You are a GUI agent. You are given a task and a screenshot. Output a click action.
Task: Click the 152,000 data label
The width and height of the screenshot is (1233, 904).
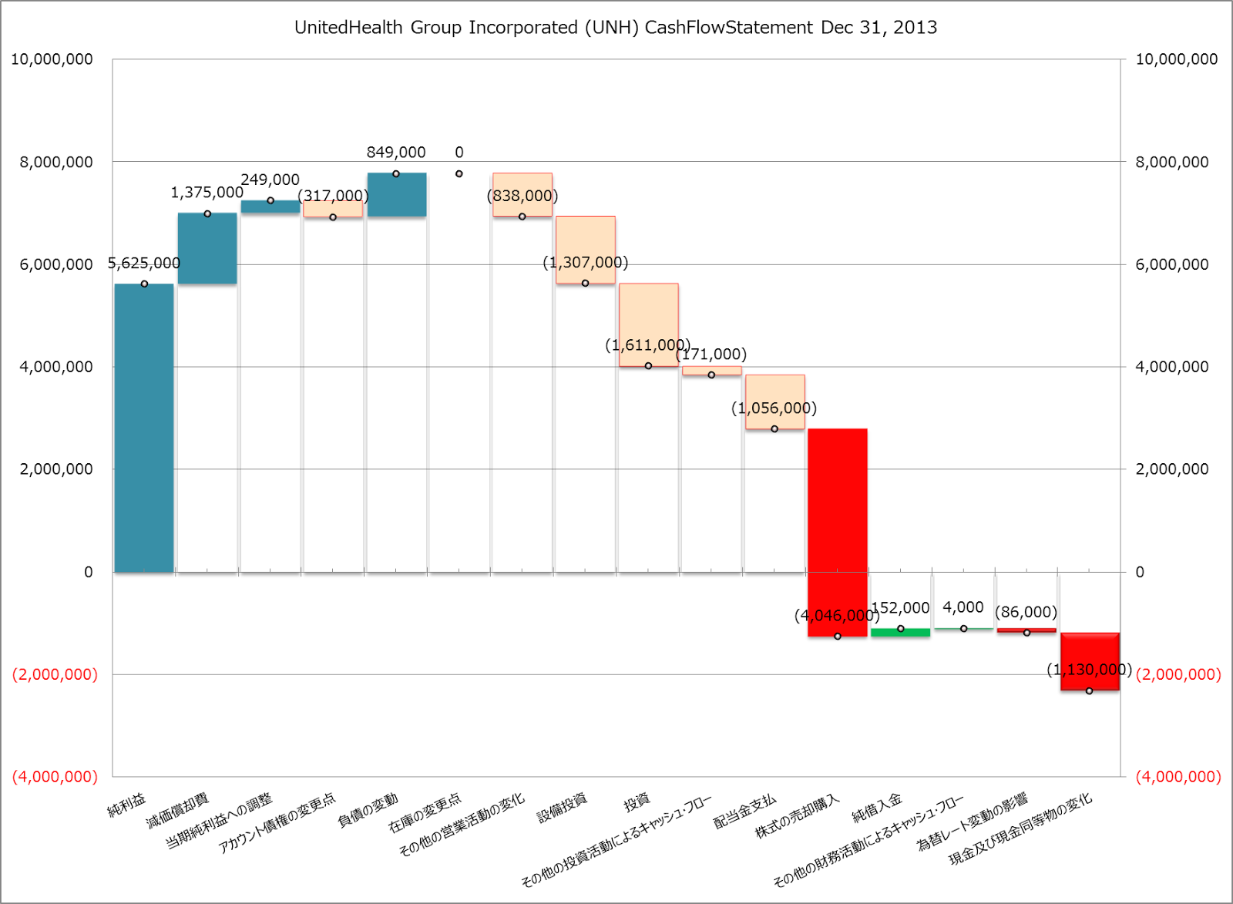[x=900, y=608]
